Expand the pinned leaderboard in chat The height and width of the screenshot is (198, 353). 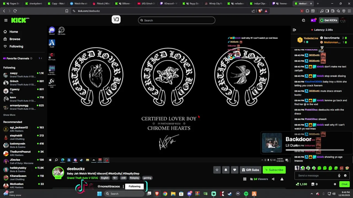pos(322,48)
